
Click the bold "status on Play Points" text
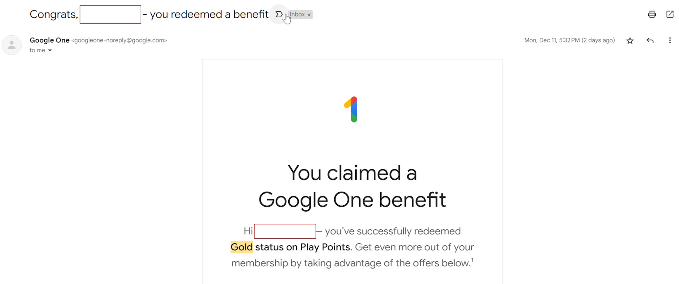point(303,247)
